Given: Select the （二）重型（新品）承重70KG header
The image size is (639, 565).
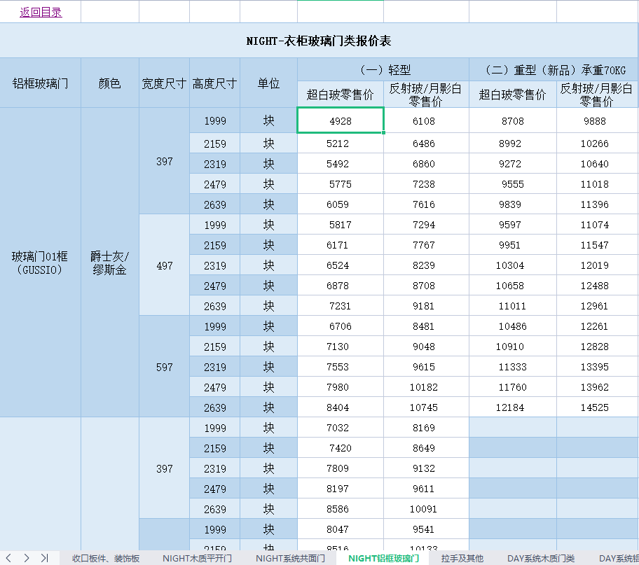Looking at the screenshot, I should tap(554, 70).
